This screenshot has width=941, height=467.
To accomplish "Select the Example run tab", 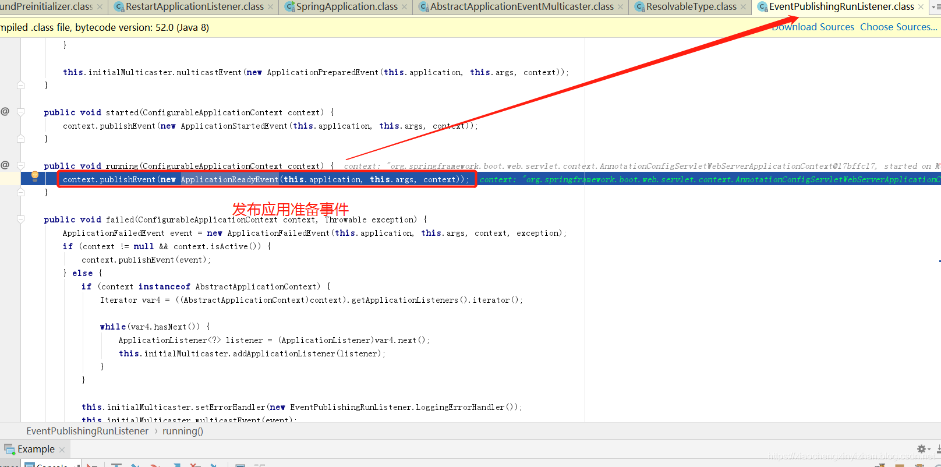I will coord(36,449).
